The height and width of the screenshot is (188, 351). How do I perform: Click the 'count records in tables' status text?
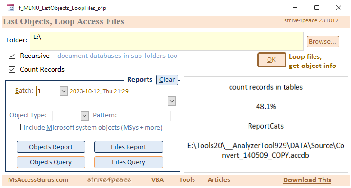pyautogui.click(x=266, y=87)
